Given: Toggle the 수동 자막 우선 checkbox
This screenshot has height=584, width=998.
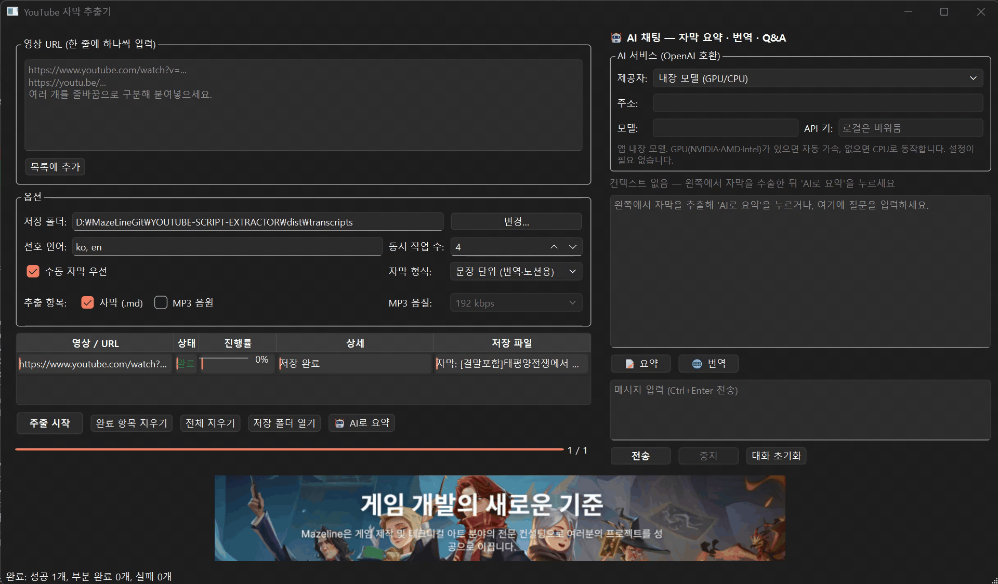Looking at the screenshot, I should [33, 271].
